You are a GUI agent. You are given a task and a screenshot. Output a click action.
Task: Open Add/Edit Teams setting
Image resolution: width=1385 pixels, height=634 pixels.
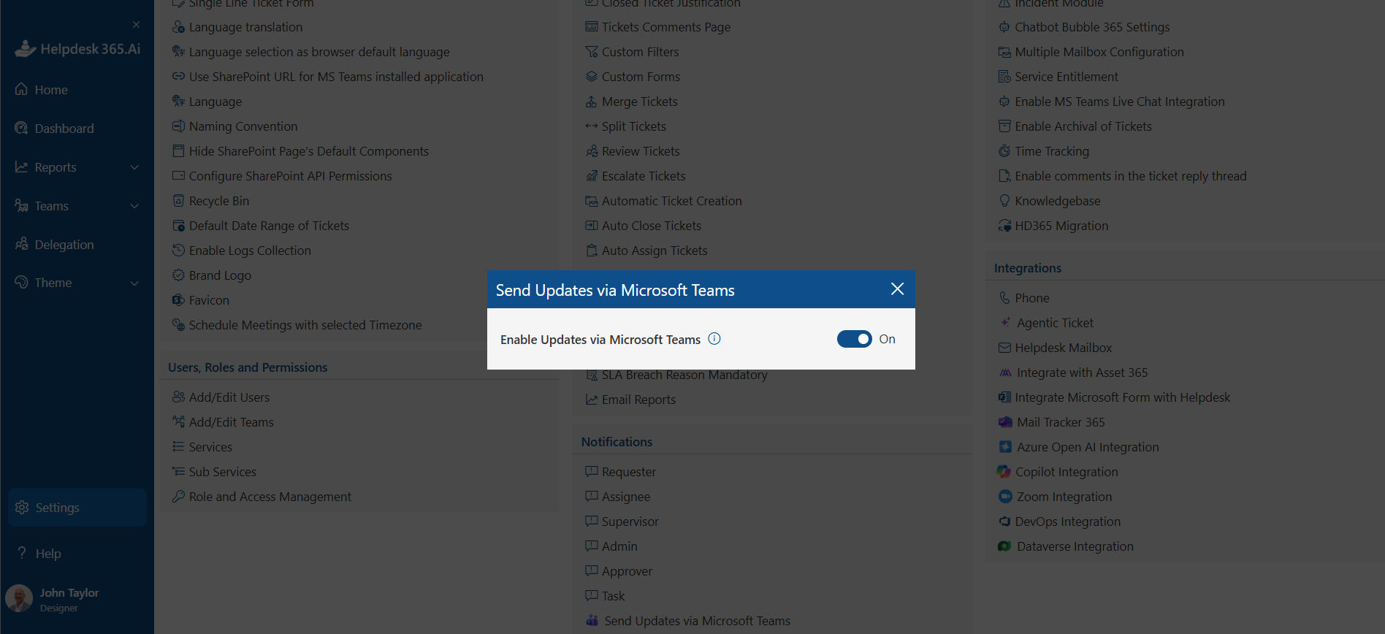click(231, 422)
